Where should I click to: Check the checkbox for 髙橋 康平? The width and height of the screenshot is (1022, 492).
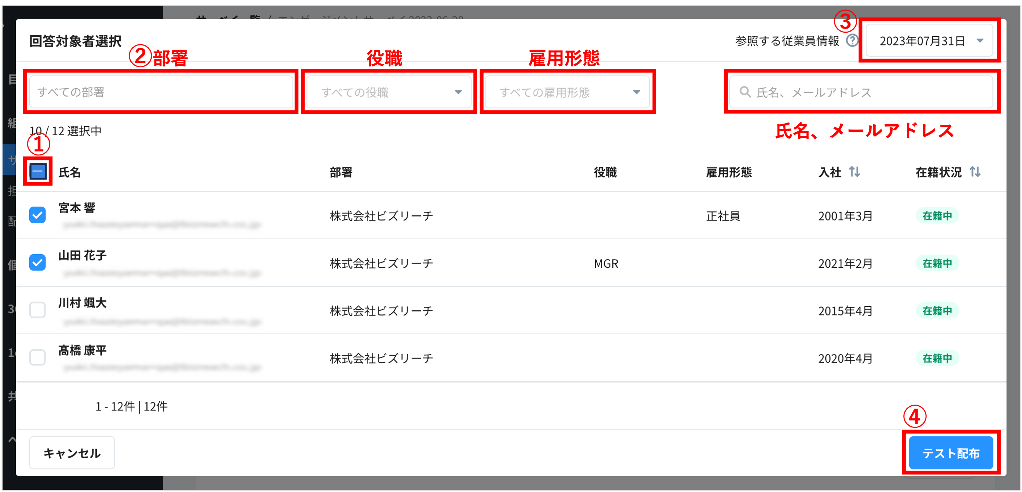37,358
